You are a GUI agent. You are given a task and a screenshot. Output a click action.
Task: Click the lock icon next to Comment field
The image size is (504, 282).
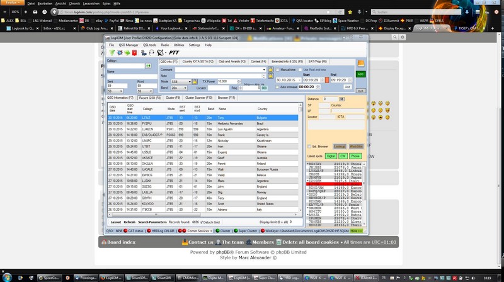click(270, 70)
